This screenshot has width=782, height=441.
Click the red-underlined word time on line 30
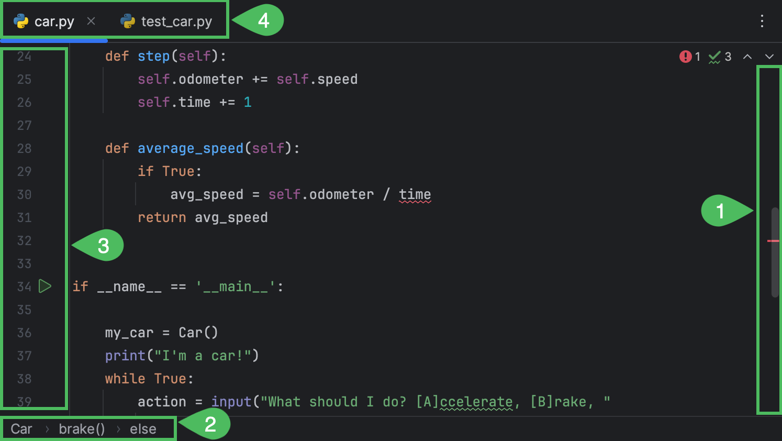tap(415, 194)
